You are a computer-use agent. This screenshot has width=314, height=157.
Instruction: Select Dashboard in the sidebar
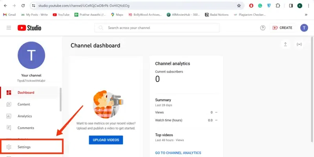tap(26, 93)
